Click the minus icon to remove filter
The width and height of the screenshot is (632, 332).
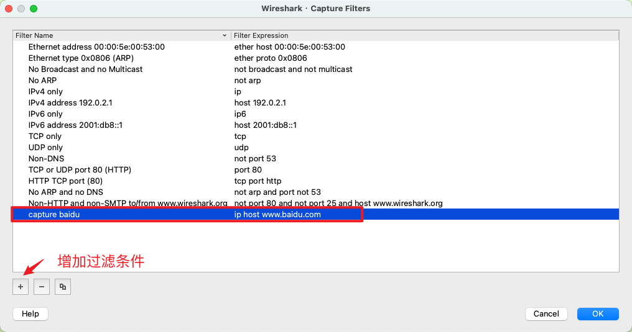pos(41,287)
